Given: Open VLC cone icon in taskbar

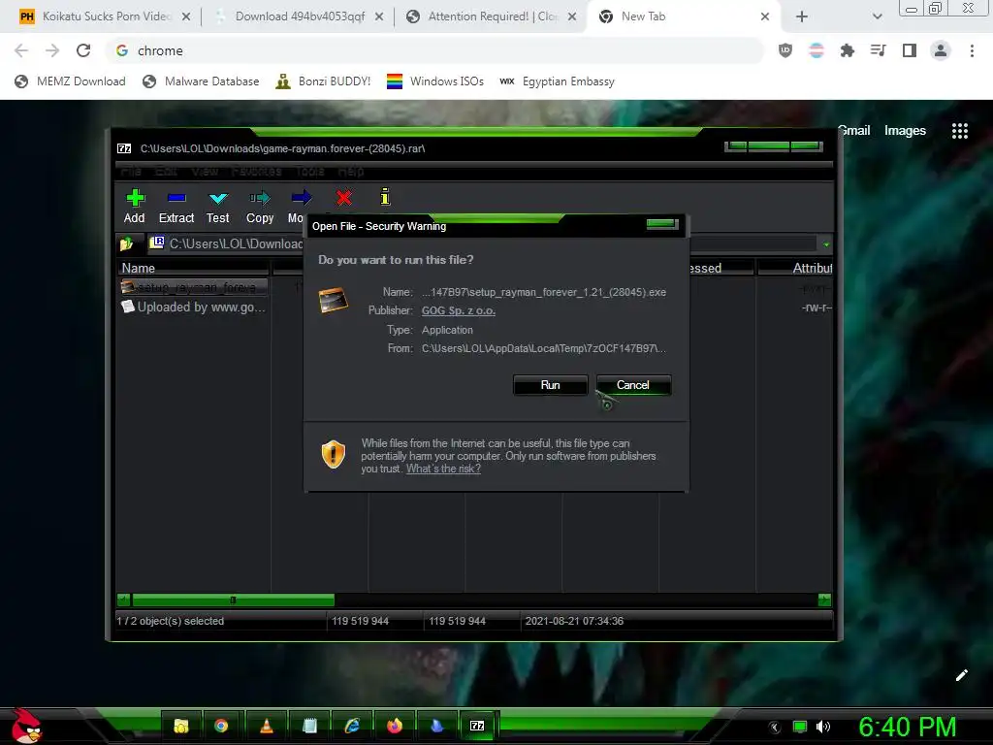Looking at the screenshot, I should (x=267, y=726).
